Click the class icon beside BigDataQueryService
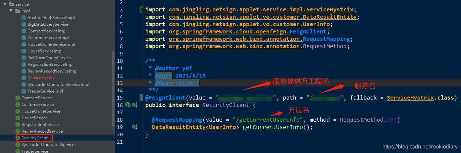This screenshot has height=153, width=461. [24, 24]
